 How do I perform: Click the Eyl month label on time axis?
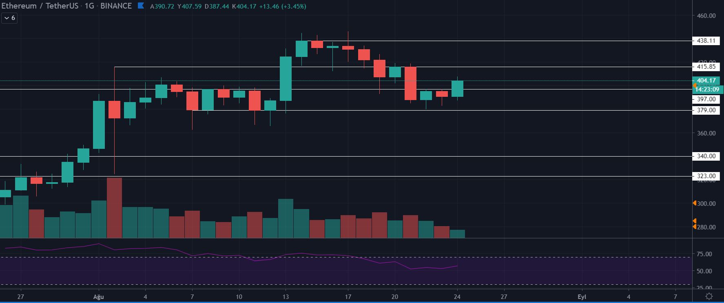582,297
